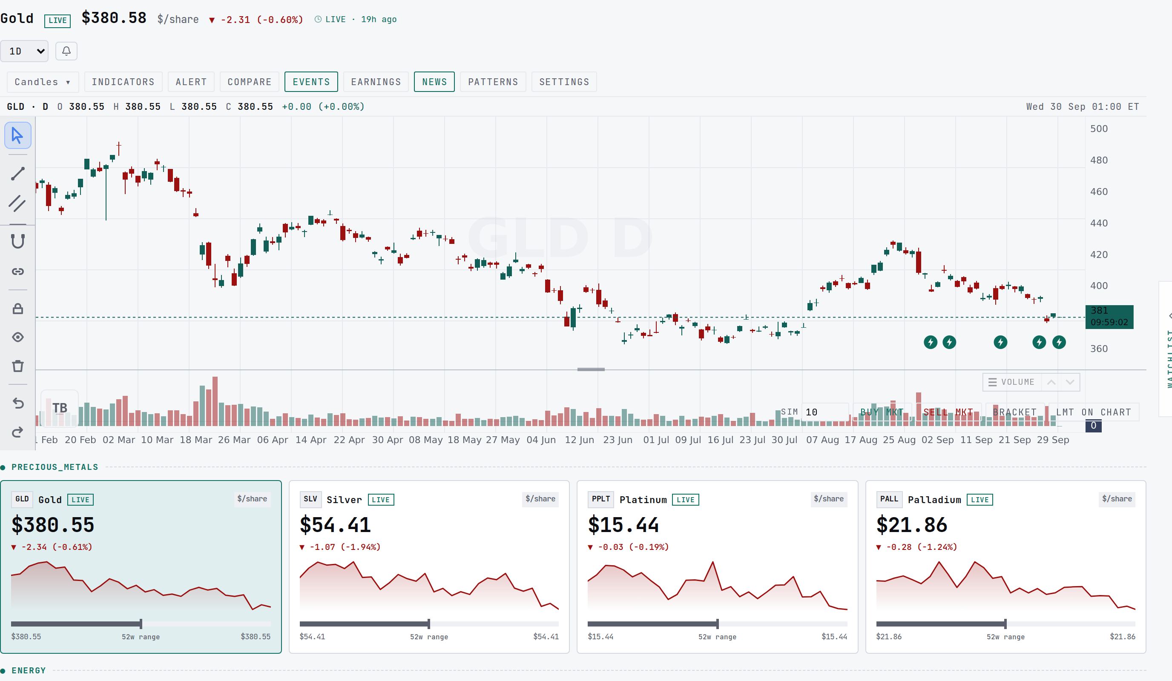The image size is (1172, 681).
Task: Click the undo arrow icon
Action: [17, 403]
